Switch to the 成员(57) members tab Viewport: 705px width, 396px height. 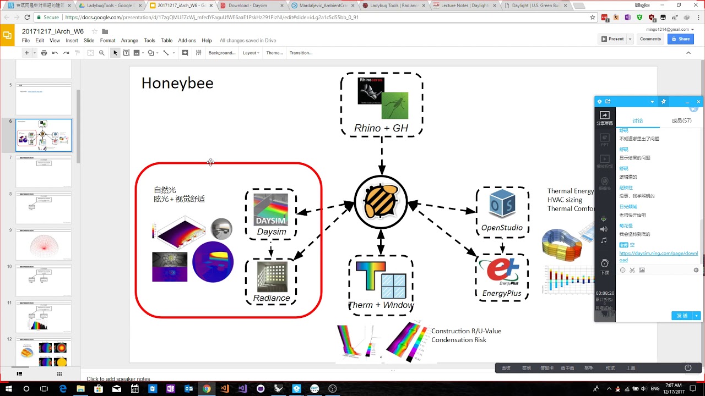tap(681, 120)
